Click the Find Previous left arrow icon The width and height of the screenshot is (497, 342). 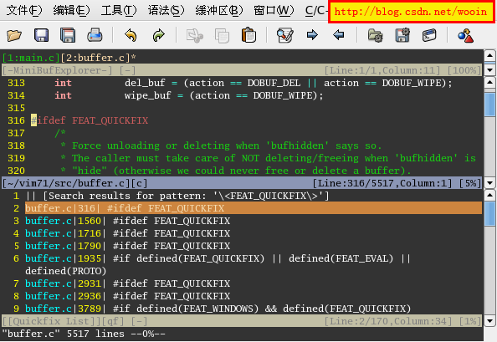click(x=339, y=35)
